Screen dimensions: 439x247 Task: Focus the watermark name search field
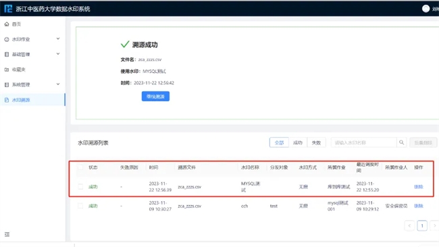coord(363,142)
